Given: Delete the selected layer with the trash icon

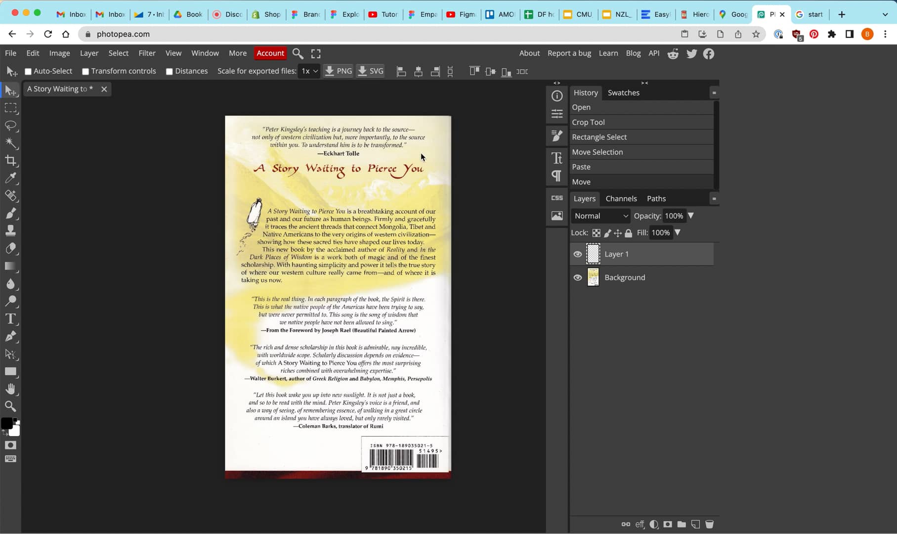Looking at the screenshot, I should pos(710,524).
